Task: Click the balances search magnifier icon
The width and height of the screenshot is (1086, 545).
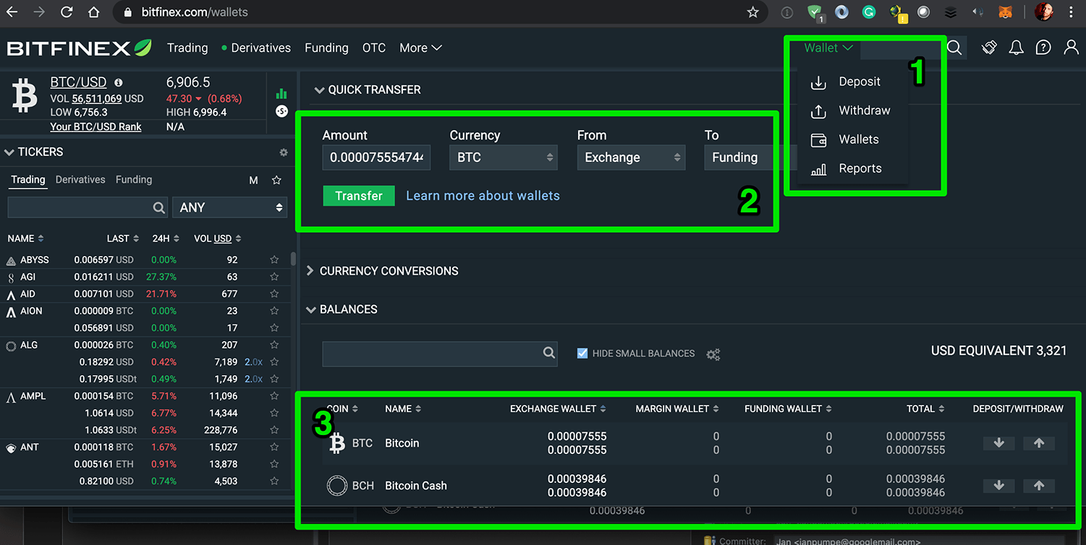Action: [x=549, y=353]
